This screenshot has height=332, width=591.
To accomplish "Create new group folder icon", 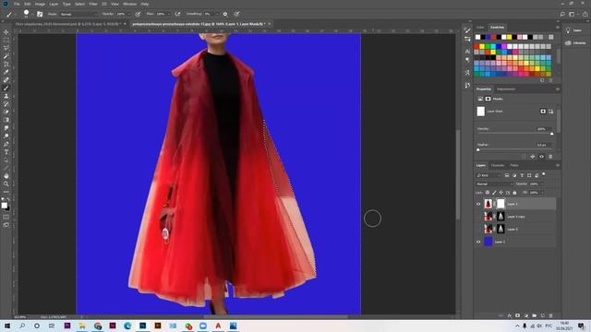I will (x=534, y=315).
